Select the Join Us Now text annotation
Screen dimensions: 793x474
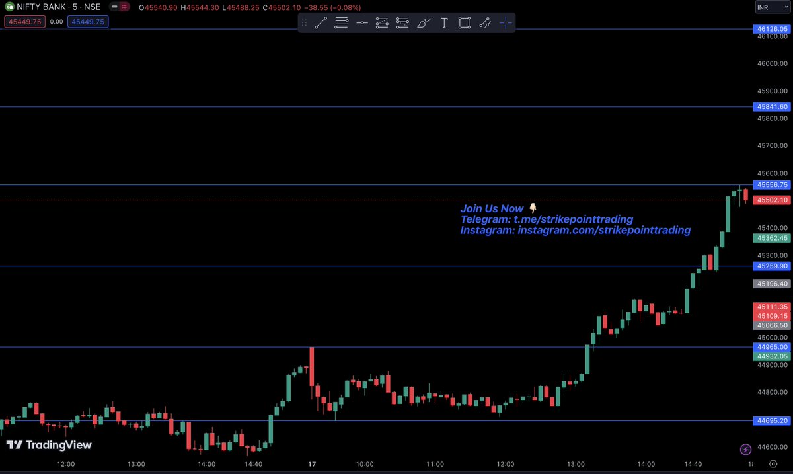tap(499, 208)
